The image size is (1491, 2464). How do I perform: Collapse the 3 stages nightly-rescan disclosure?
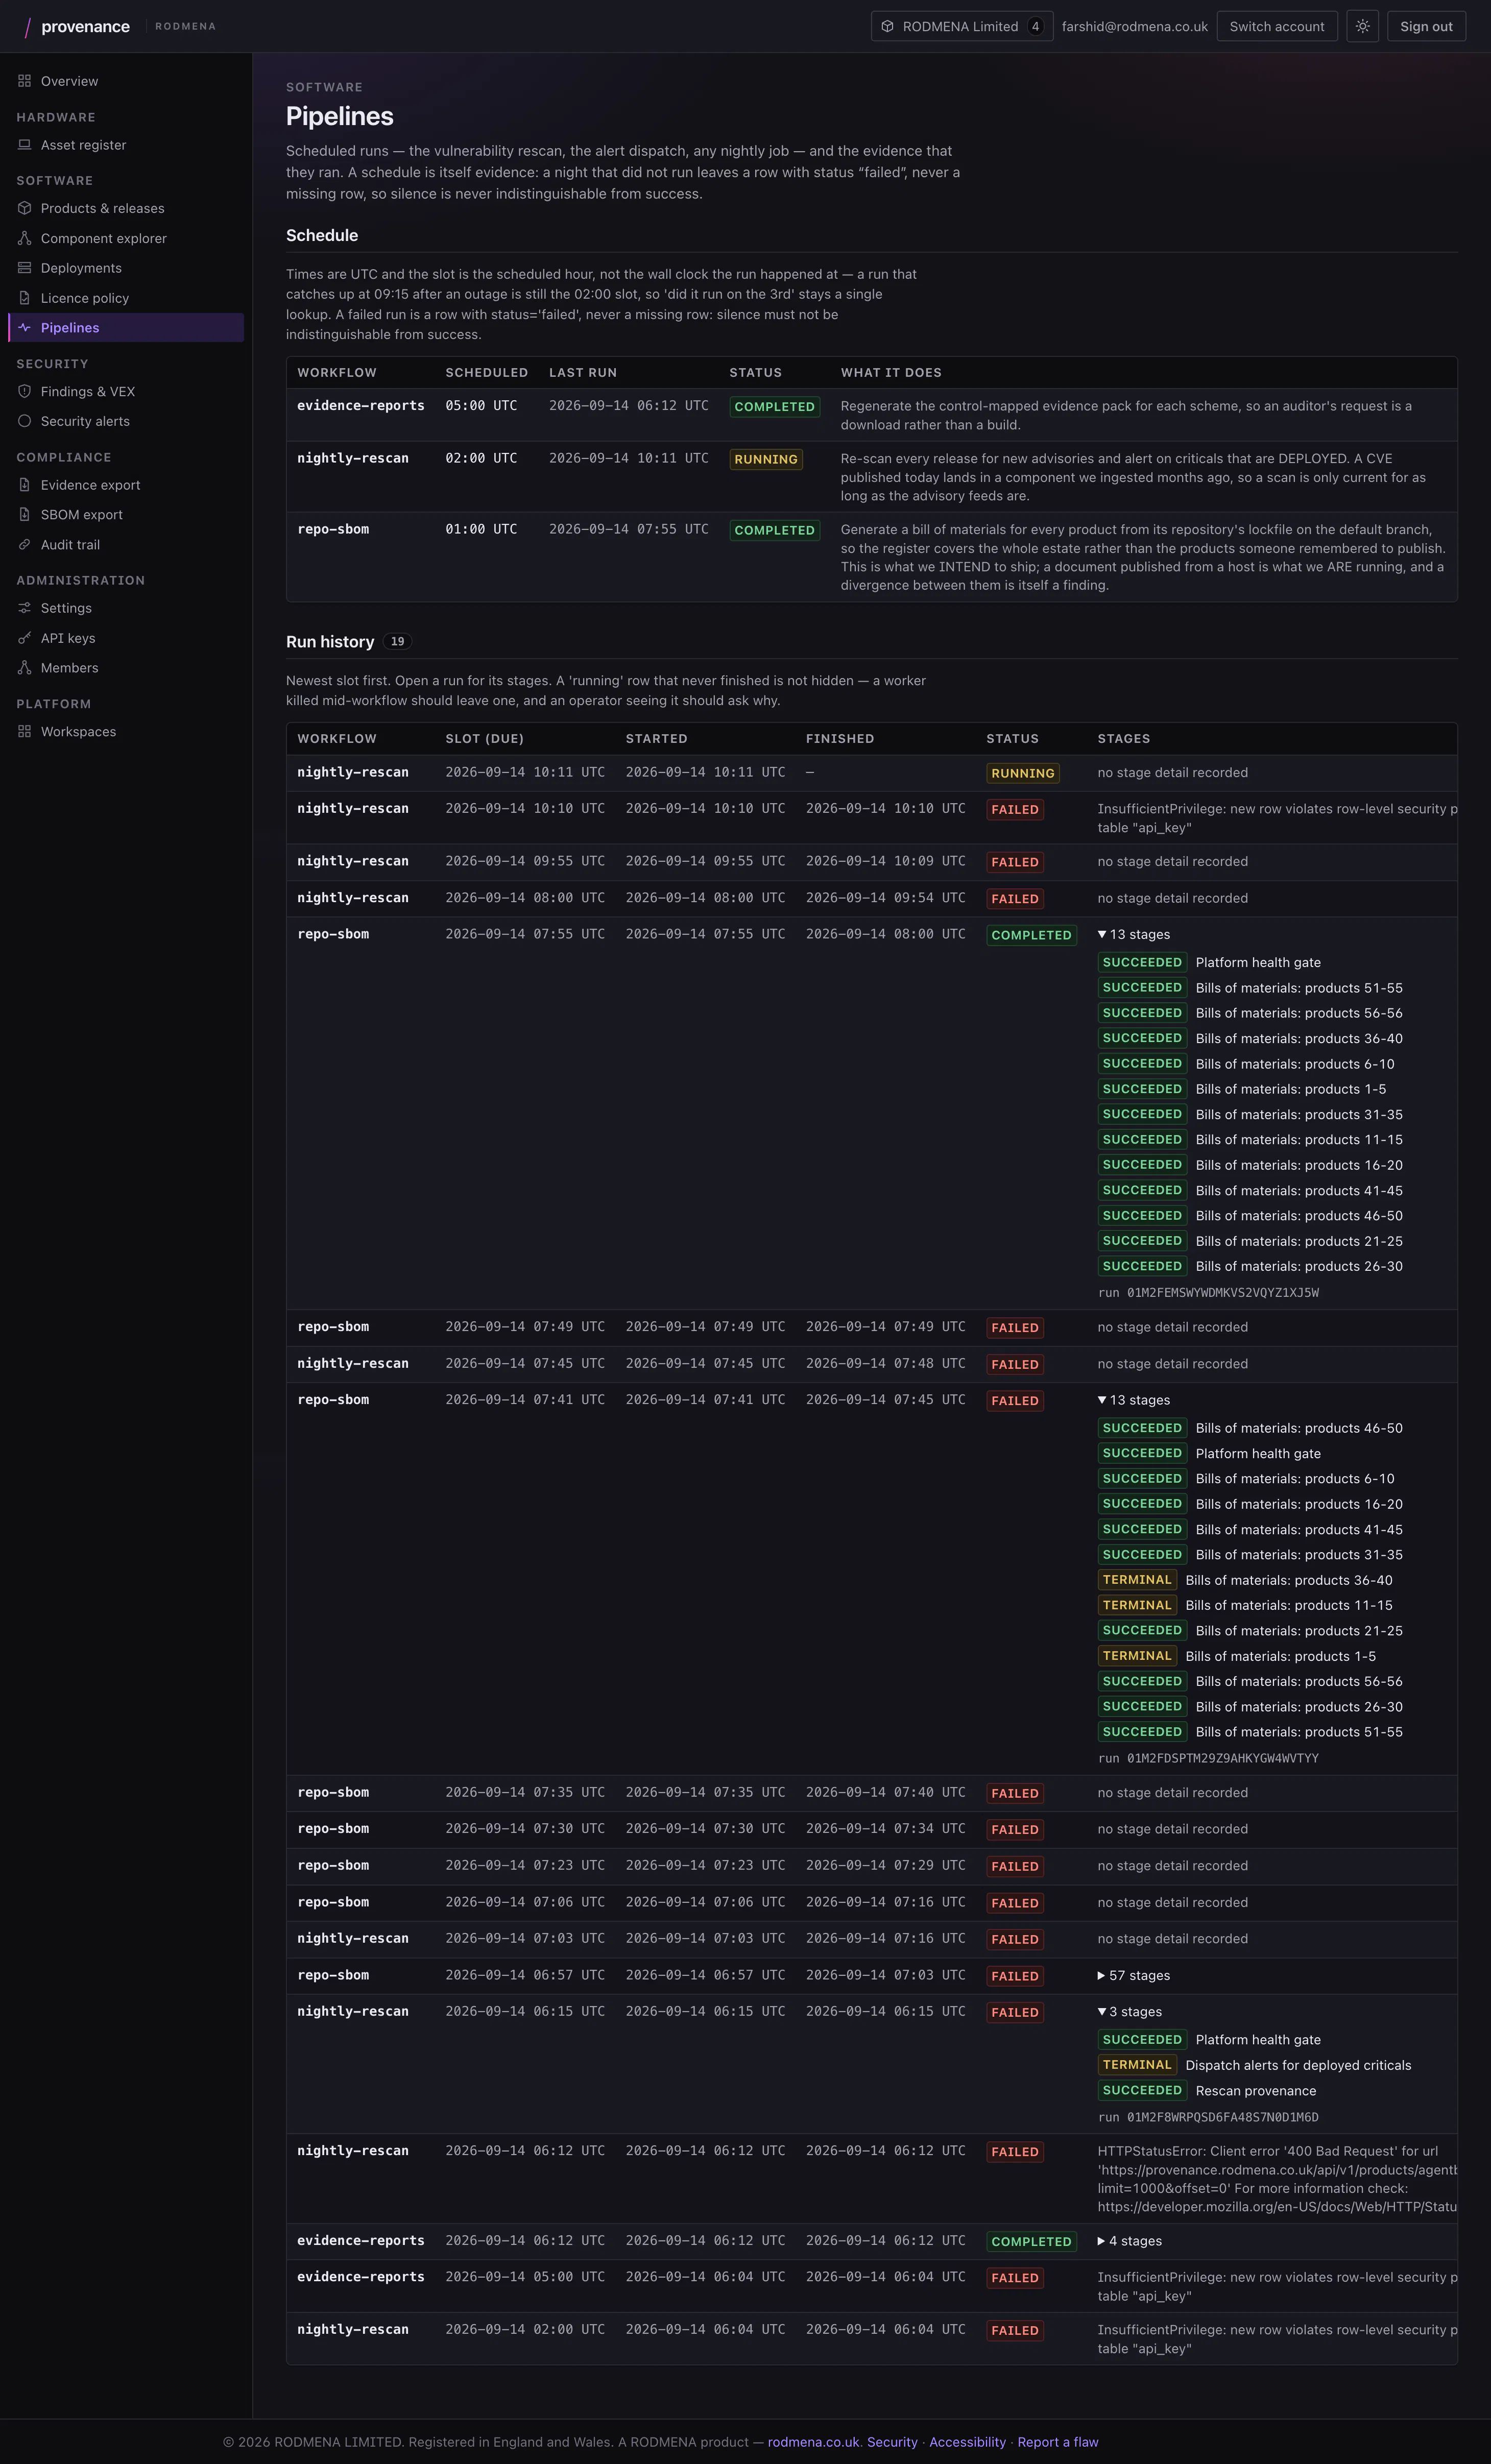click(x=1130, y=2012)
